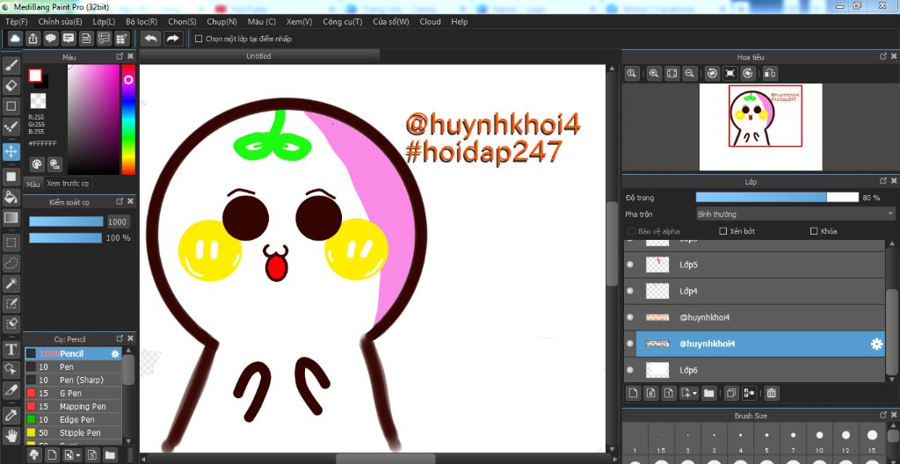This screenshot has width=900, height=464.
Task: Choose the rectangular Select tool
Action: pyautogui.click(x=11, y=243)
